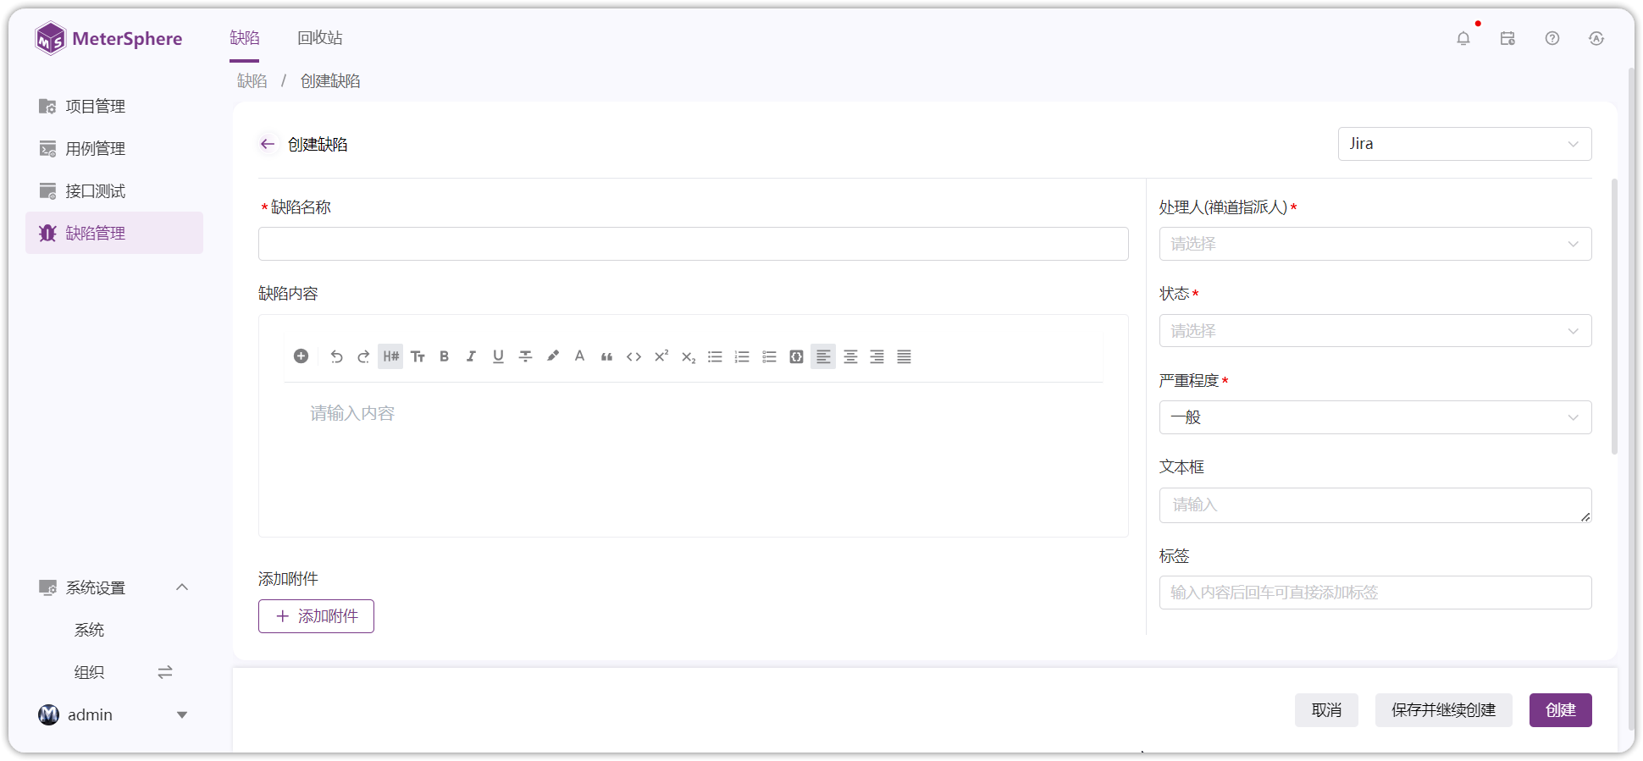Open the Jira platform dropdown
This screenshot has width=1643, height=761.
1465,144
